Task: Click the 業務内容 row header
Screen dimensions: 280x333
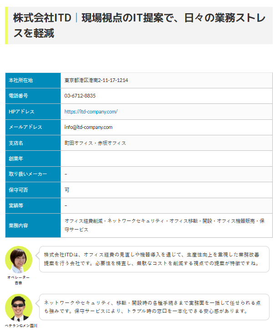Action: [x=18, y=225]
